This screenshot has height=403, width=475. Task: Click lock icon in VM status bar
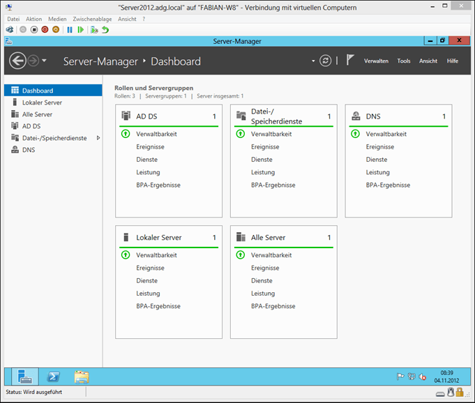(460, 392)
